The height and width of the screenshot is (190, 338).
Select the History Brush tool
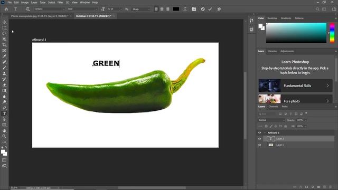click(4, 79)
